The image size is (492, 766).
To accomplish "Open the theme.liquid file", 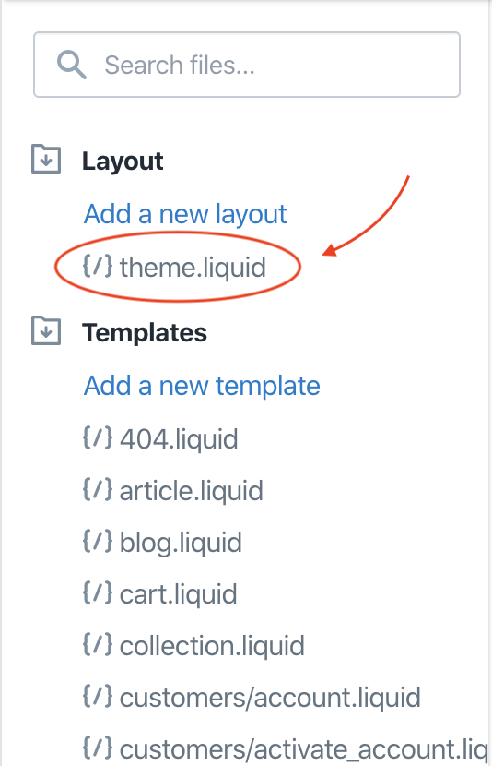I will [x=193, y=268].
